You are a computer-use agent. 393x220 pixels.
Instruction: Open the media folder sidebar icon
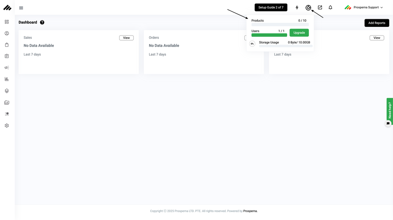click(x=7, y=103)
